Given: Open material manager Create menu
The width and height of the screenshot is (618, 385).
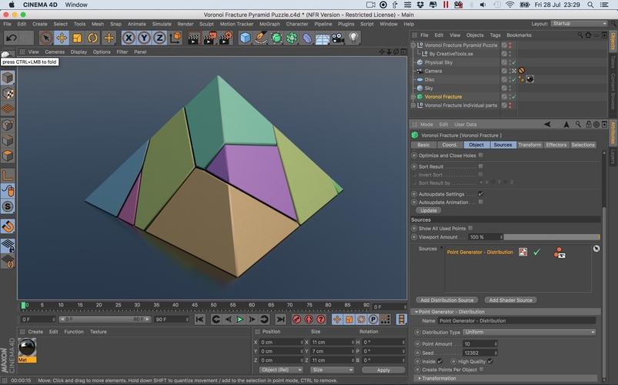Looking at the screenshot, I should (35, 332).
